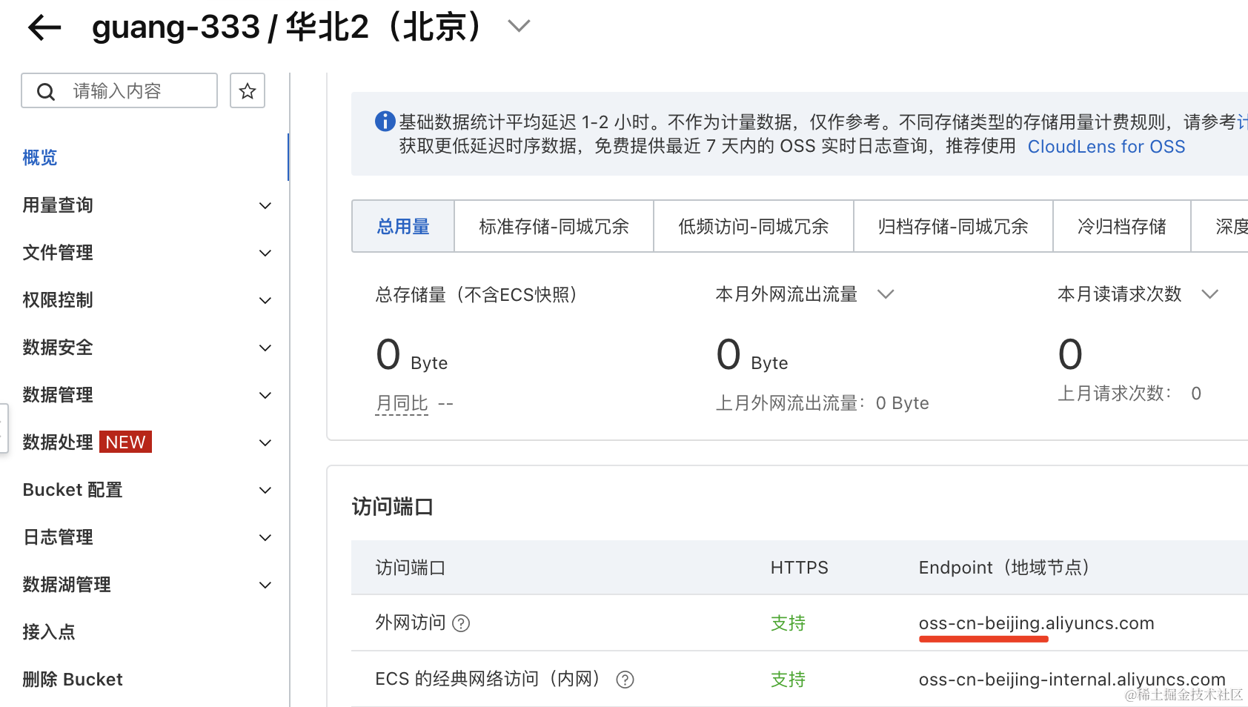Click the sidebar collapse handle on left edge

tap(3, 428)
